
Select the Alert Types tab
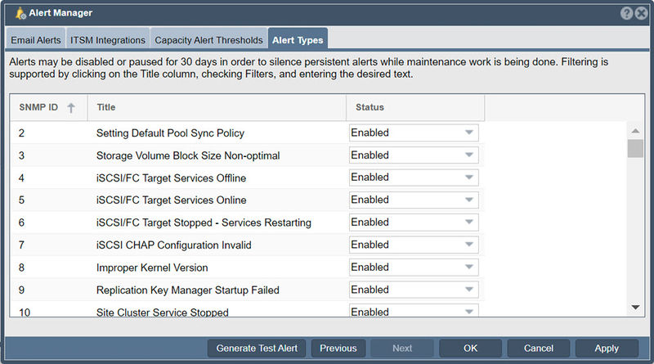[298, 40]
